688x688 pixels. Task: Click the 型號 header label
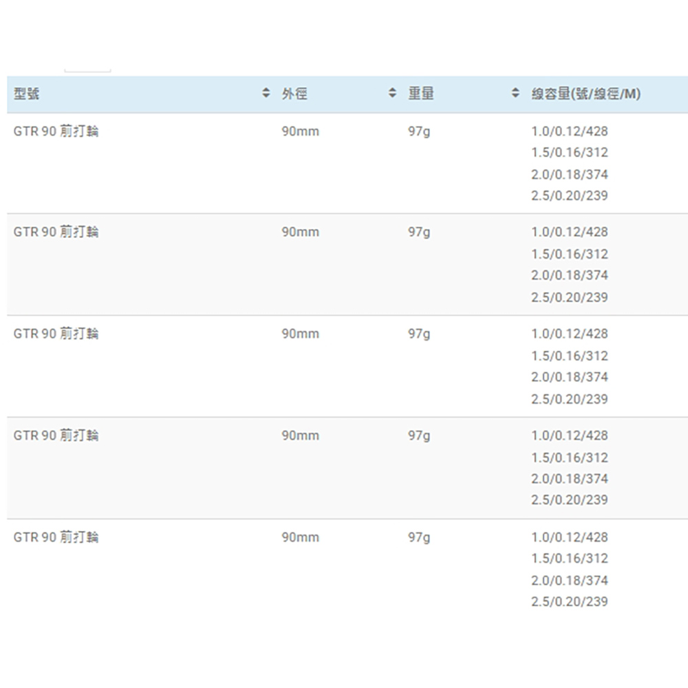26,94
